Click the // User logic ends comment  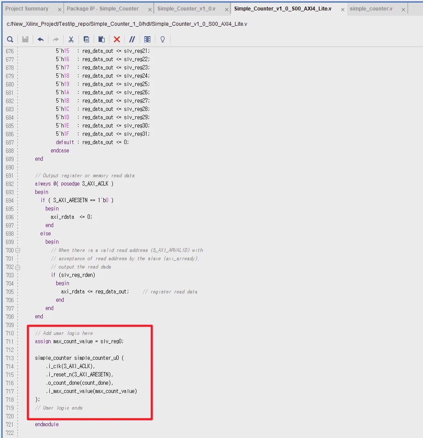58,408
